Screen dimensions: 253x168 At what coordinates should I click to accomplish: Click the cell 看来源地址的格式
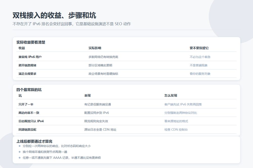(x=176, y=121)
